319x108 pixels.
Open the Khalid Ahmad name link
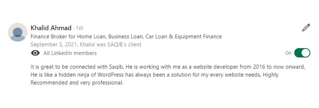coord(51,28)
